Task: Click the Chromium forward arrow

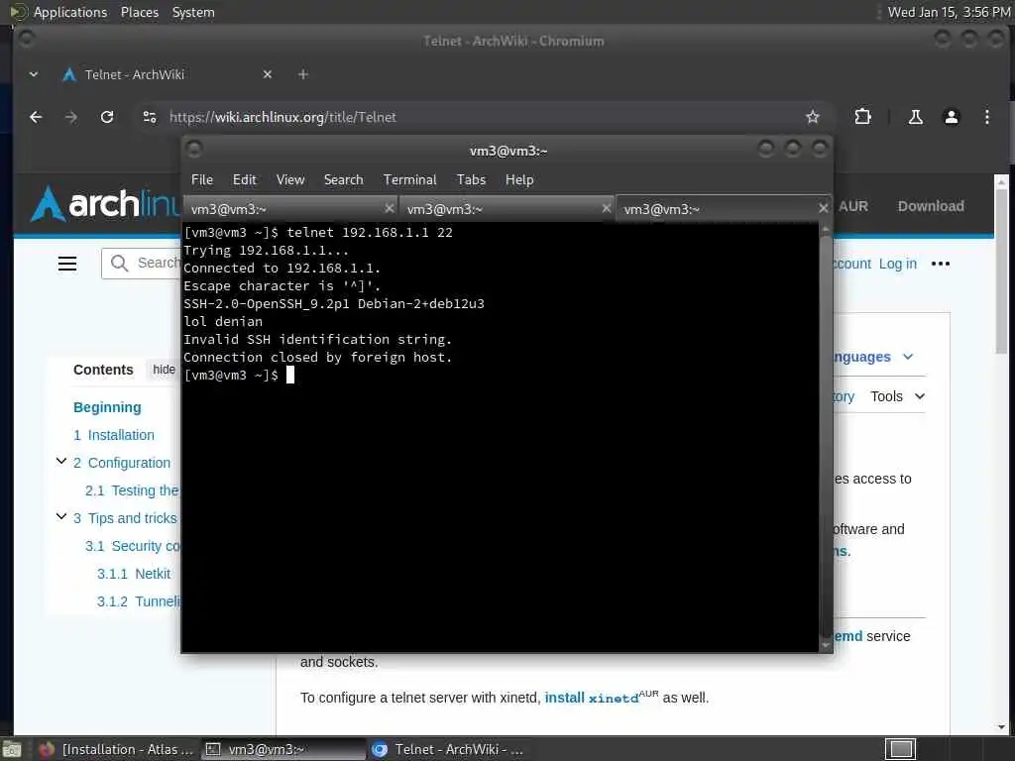Action: pyautogui.click(x=71, y=117)
